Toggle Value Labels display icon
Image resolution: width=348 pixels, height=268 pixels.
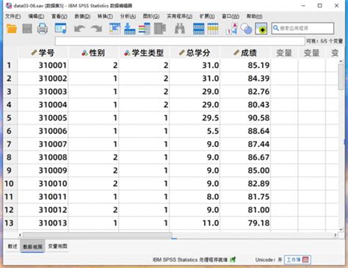(231, 29)
